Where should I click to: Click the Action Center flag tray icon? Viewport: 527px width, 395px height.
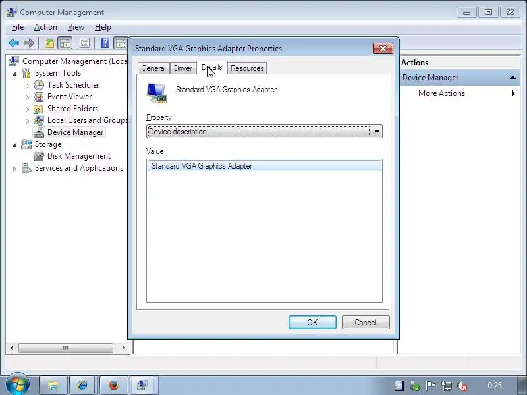(x=431, y=386)
